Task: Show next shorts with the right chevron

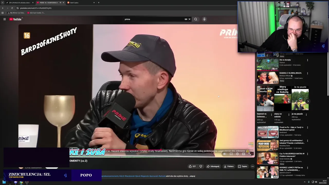Action: 308,101
